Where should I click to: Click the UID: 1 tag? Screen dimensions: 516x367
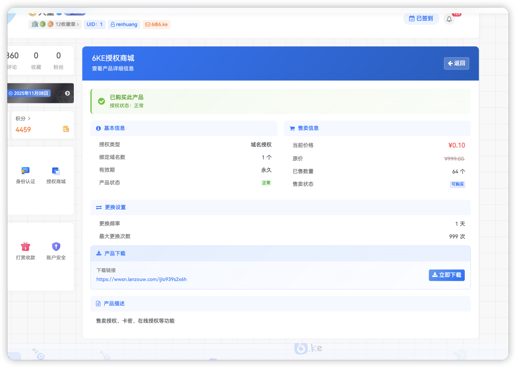pos(94,24)
